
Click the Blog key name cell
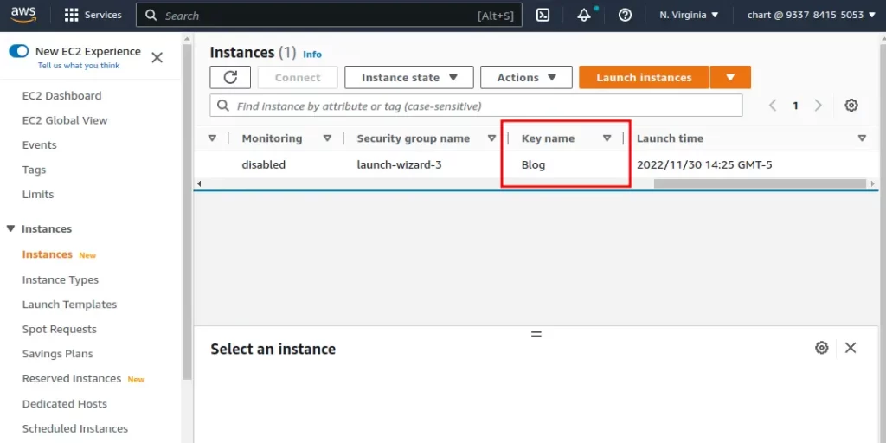point(533,165)
